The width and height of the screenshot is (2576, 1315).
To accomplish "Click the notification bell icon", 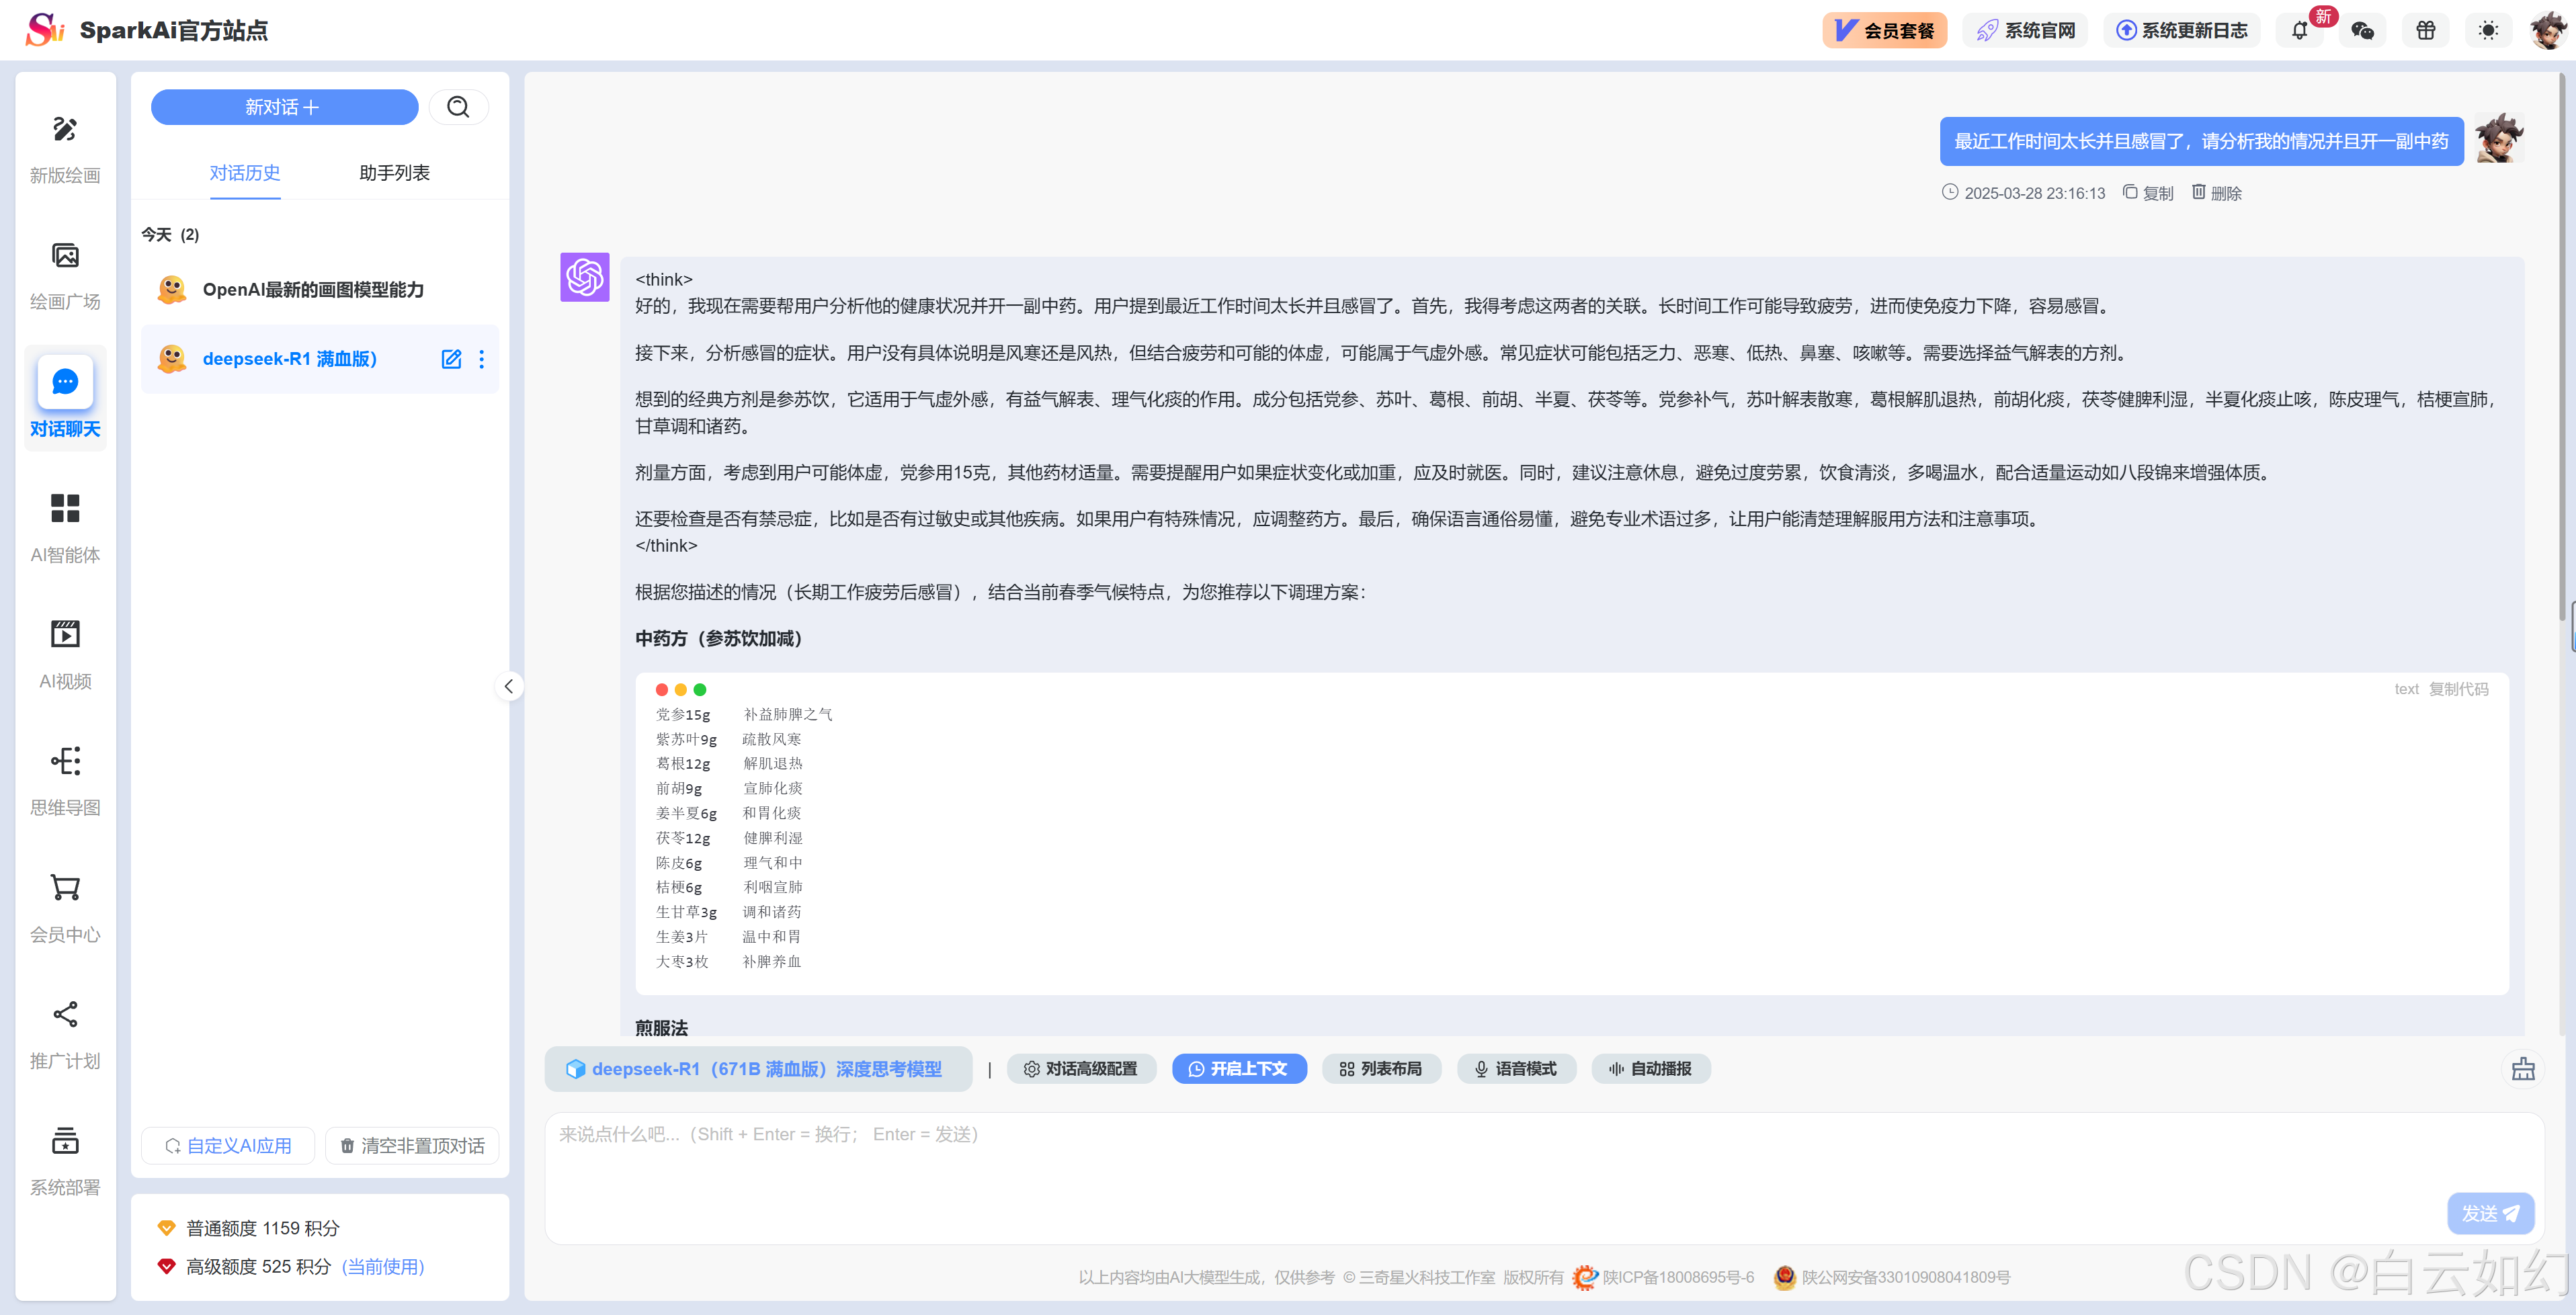I will (x=2299, y=30).
